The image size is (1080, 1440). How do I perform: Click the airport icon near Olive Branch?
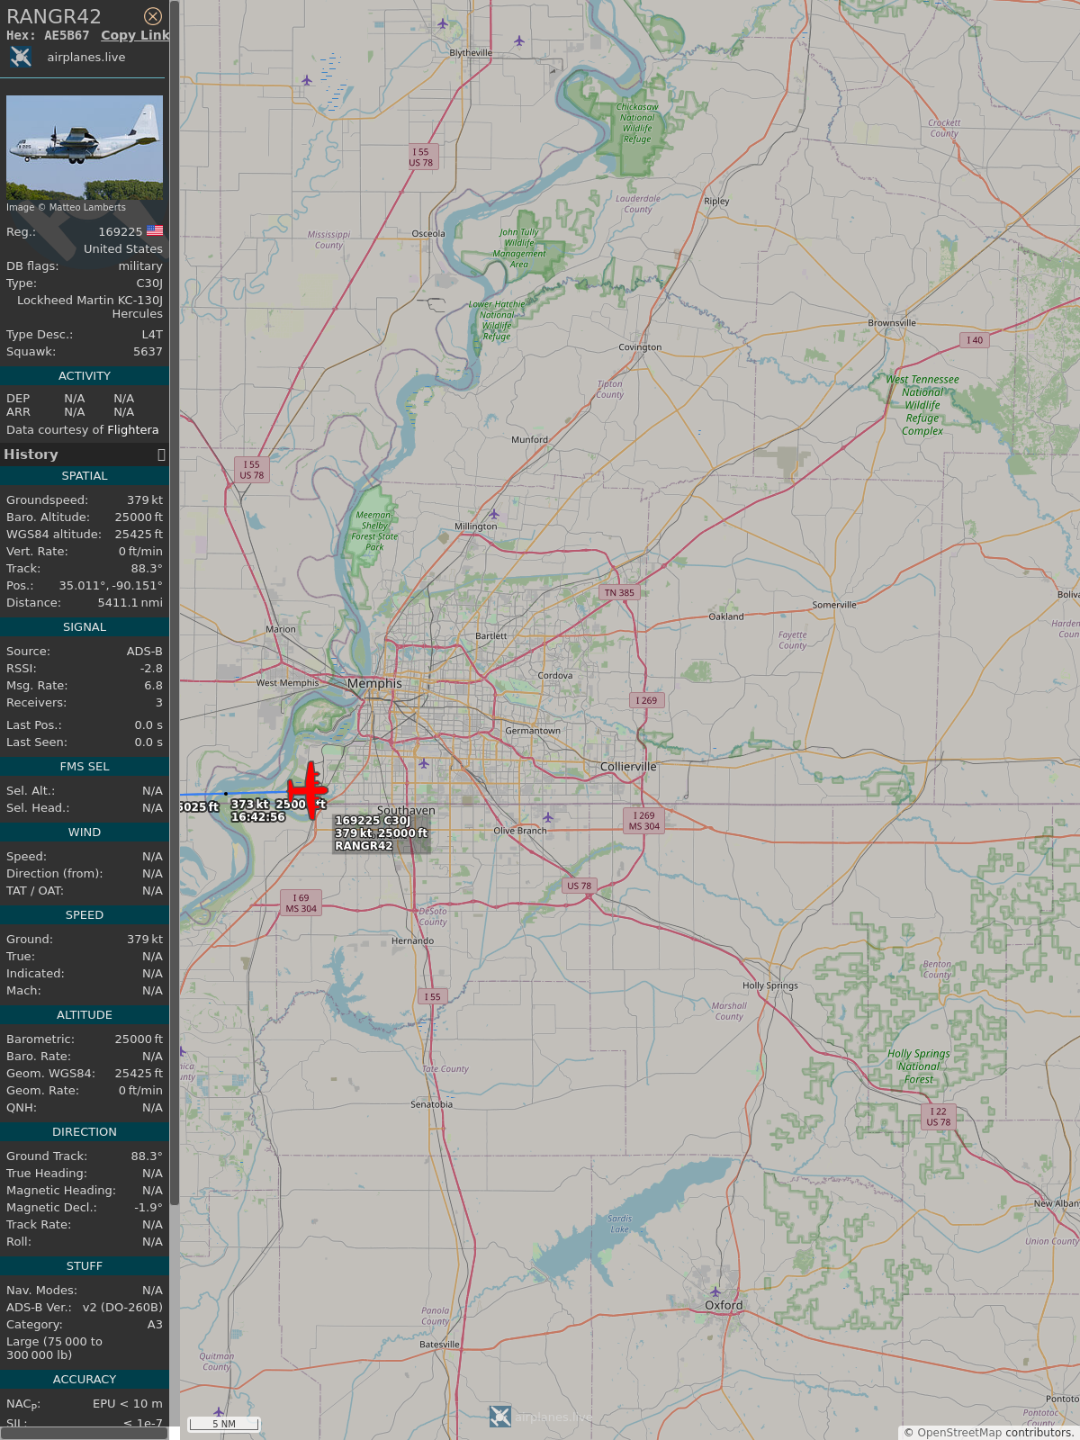pos(547,817)
